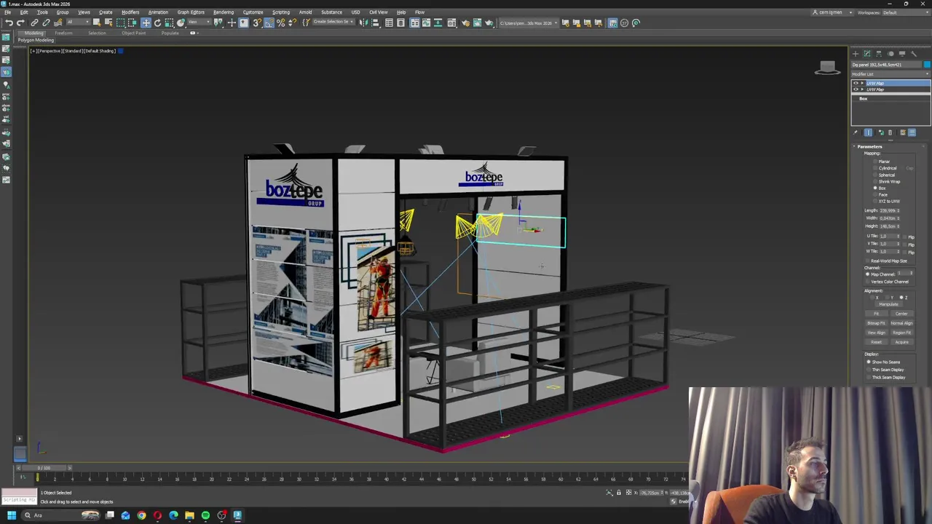Activate the Select and Rotate tool

coord(157,23)
